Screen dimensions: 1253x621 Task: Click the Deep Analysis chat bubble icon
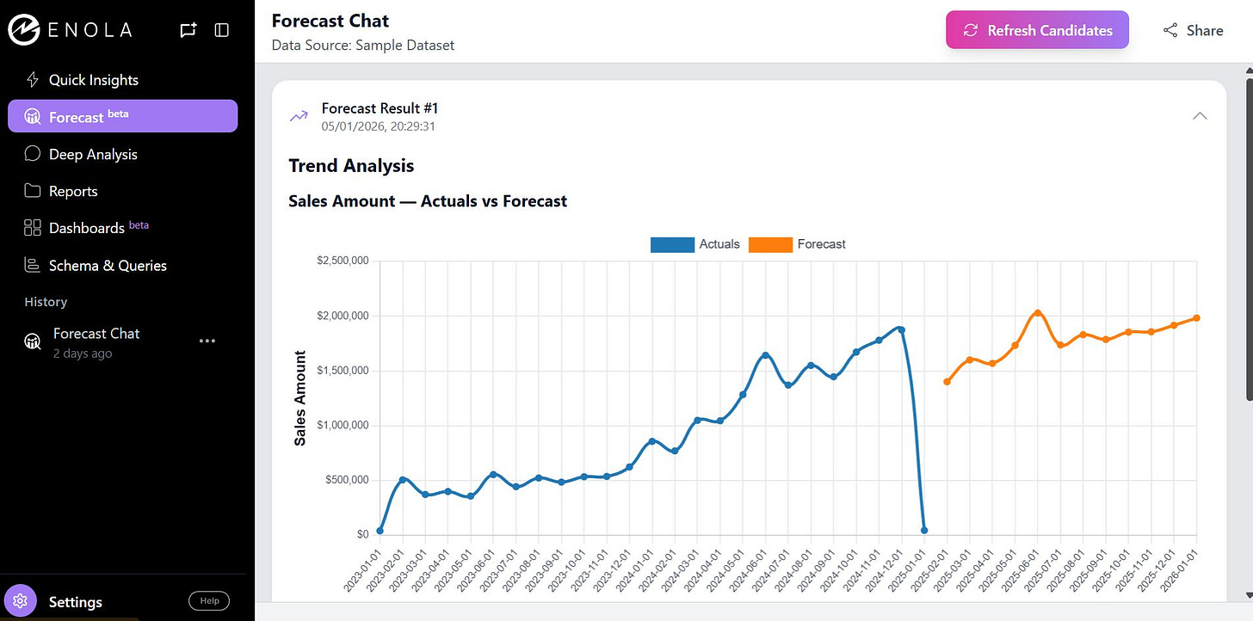[x=32, y=154]
